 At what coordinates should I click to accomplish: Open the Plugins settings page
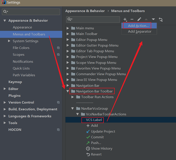click(15, 96)
